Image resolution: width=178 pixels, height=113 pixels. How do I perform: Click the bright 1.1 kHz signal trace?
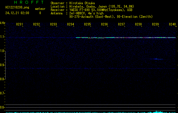126,38
